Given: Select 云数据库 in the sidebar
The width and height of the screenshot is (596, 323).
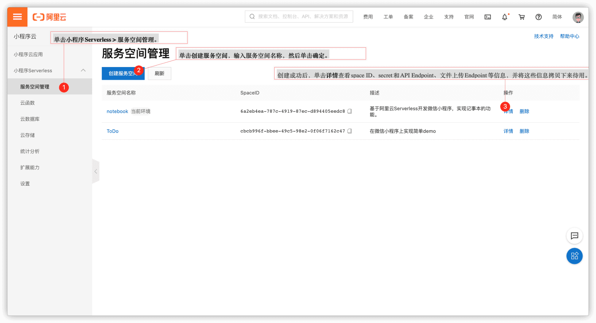Looking at the screenshot, I should point(30,119).
